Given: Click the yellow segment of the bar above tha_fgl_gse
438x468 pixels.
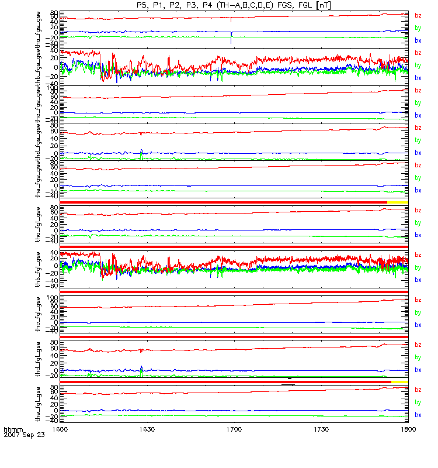Looking at the screenshot, I should point(398,202).
